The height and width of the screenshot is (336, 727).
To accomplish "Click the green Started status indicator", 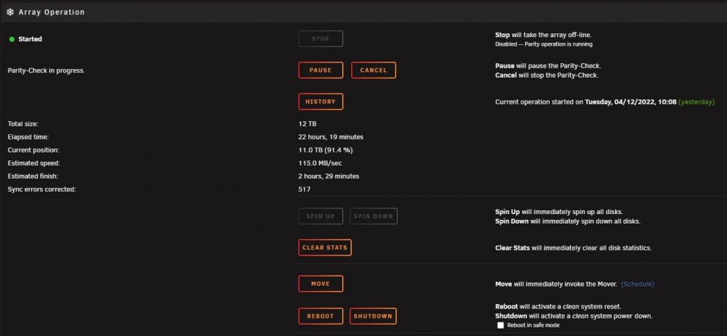I will coord(12,39).
